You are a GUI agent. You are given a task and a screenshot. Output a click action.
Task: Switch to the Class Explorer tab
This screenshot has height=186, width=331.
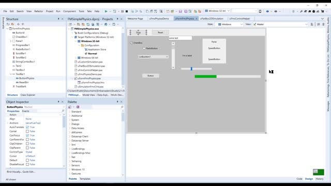(28, 95)
